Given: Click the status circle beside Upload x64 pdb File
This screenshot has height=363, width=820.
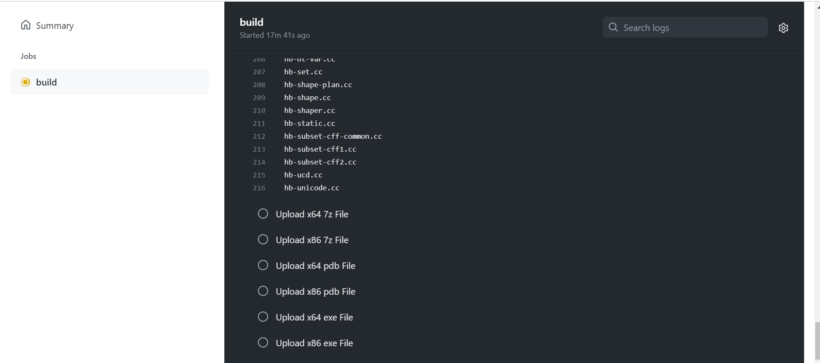Looking at the screenshot, I should (263, 265).
